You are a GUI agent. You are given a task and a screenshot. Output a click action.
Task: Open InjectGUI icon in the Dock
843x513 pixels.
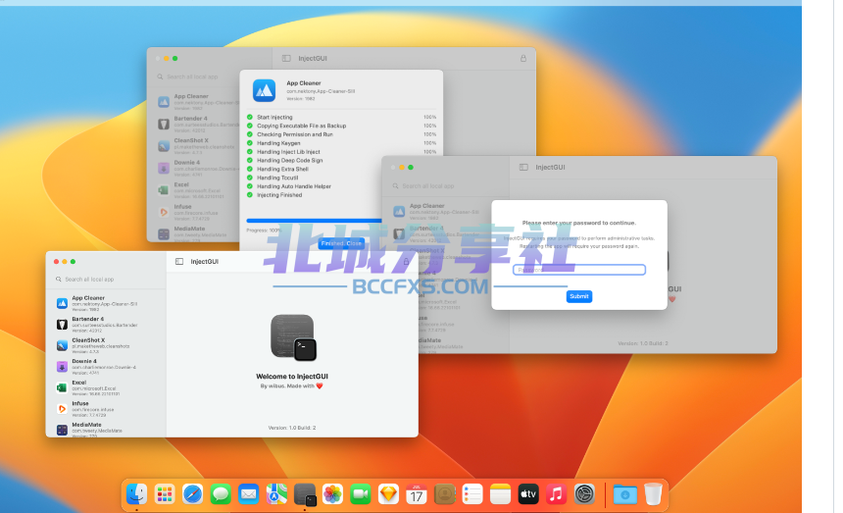pyautogui.click(x=305, y=494)
